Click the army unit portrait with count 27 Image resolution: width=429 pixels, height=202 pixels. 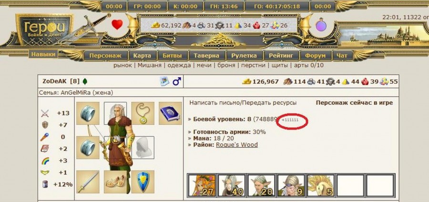202,185
